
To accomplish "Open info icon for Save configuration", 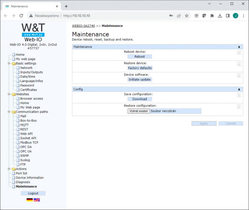I will pos(239,95).
